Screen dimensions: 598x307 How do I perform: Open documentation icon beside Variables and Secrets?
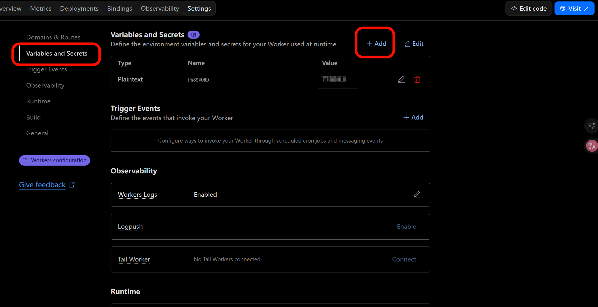194,35
